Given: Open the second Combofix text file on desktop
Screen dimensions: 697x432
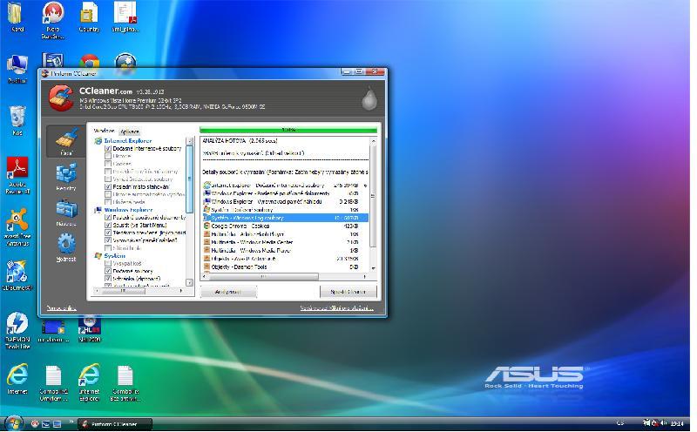Looking at the screenshot, I should (x=125, y=383).
